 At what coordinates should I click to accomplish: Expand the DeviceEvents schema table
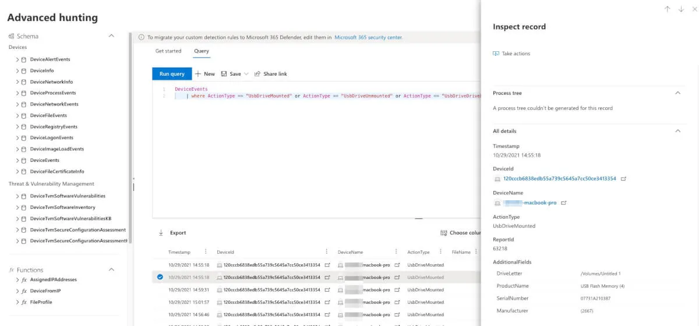click(x=17, y=160)
